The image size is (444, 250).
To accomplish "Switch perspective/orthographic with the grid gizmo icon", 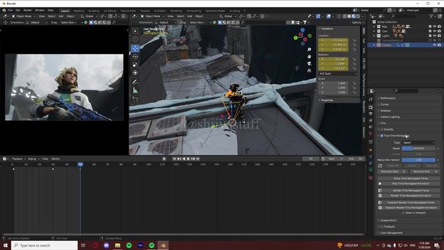I will coord(309,70).
